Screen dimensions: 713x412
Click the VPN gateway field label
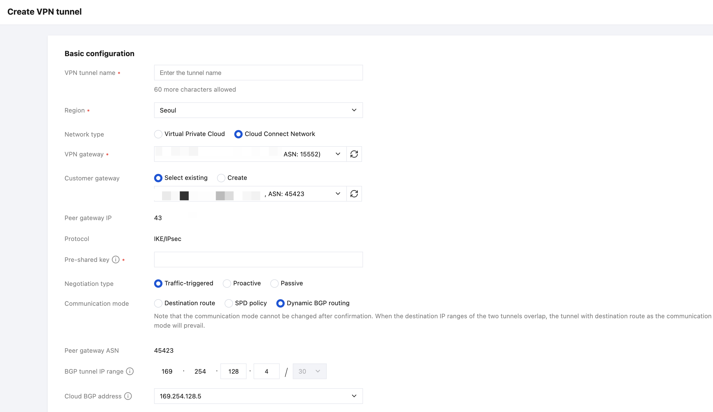click(84, 154)
